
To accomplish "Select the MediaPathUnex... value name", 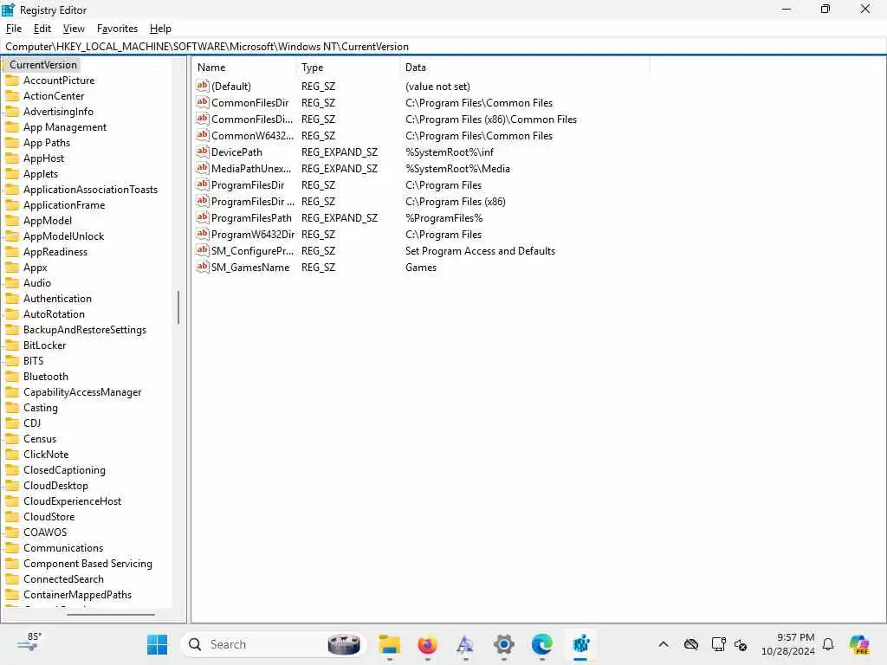I will [x=251, y=169].
